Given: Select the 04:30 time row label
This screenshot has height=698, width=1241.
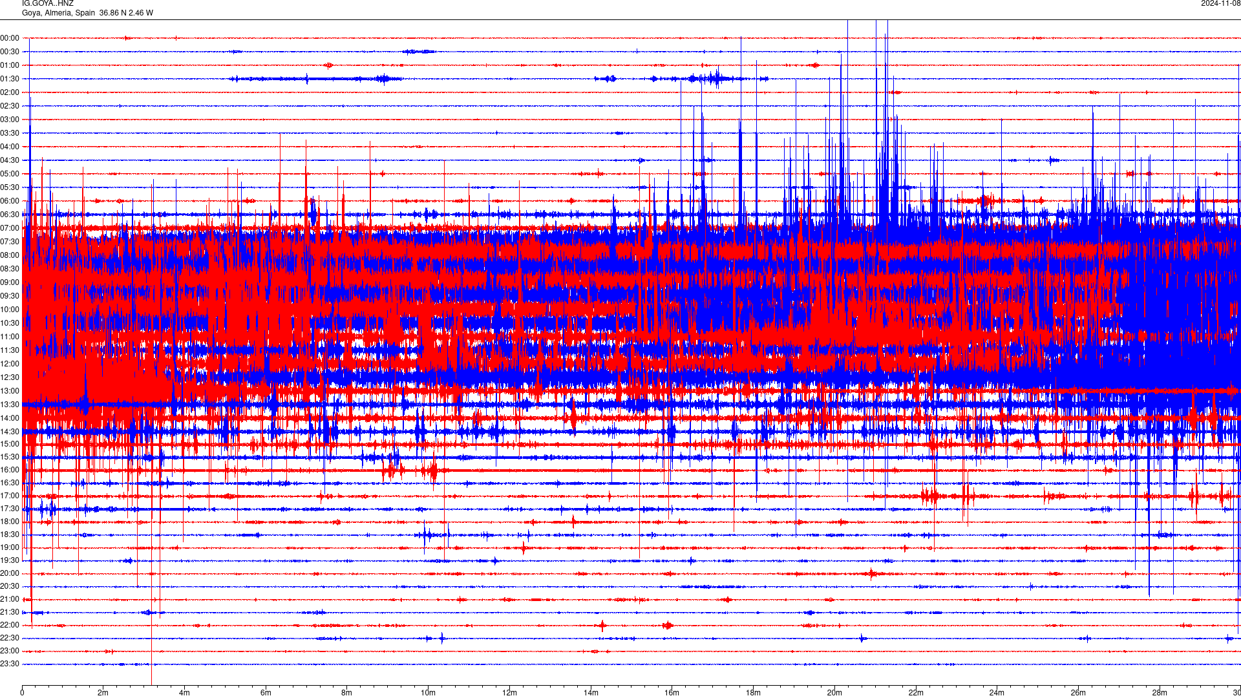Looking at the screenshot, I should click(x=10, y=160).
